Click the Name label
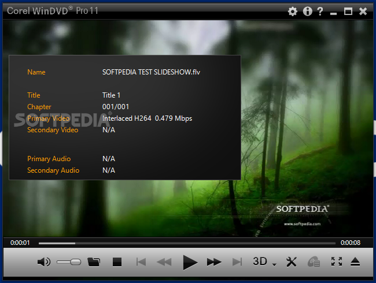376x283 pixels. click(x=36, y=72)
